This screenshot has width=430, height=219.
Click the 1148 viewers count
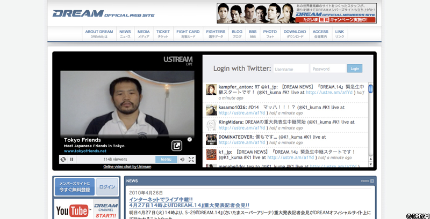click(115, 160)
